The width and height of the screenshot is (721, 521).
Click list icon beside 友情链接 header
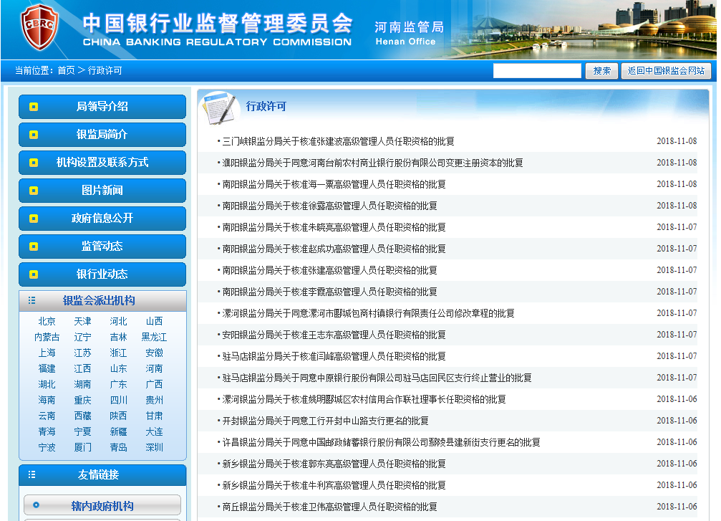pos(32,475)
